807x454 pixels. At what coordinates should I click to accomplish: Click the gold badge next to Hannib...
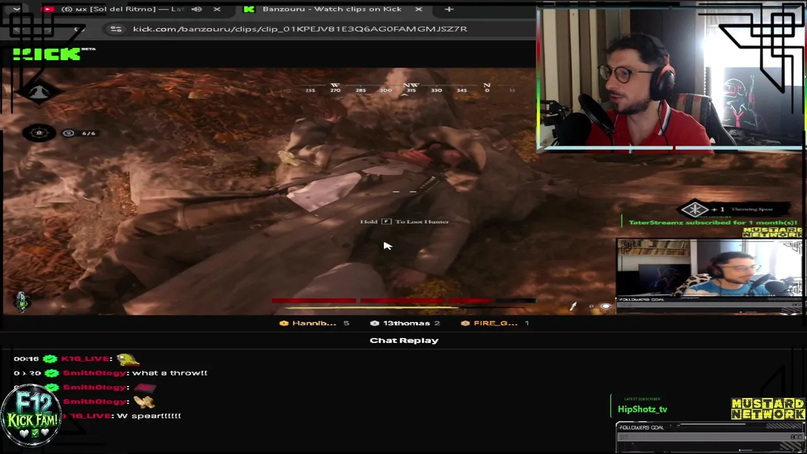click(x=284, y=323)
